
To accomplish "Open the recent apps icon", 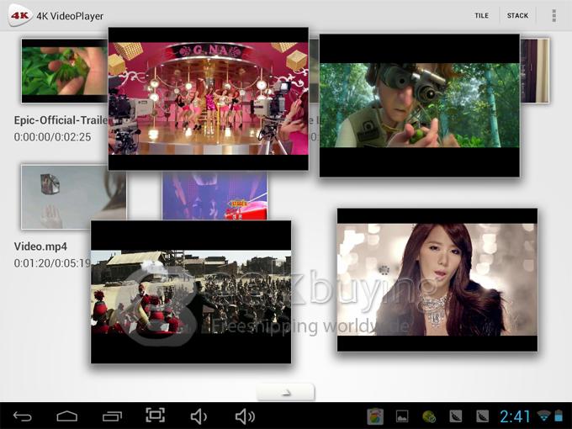I will coord(112,416).
